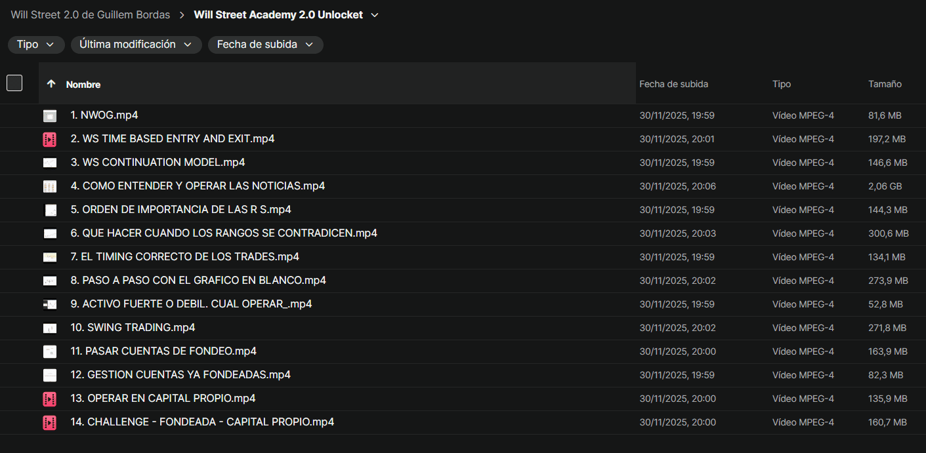926x453 pixels.
Task: Sort by the Tipo column header
Action: point(782,84)
